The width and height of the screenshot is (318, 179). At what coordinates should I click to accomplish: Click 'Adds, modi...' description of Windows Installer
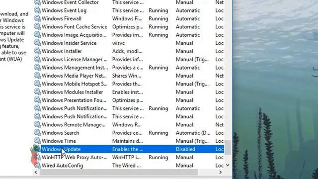tap(127, 51)
